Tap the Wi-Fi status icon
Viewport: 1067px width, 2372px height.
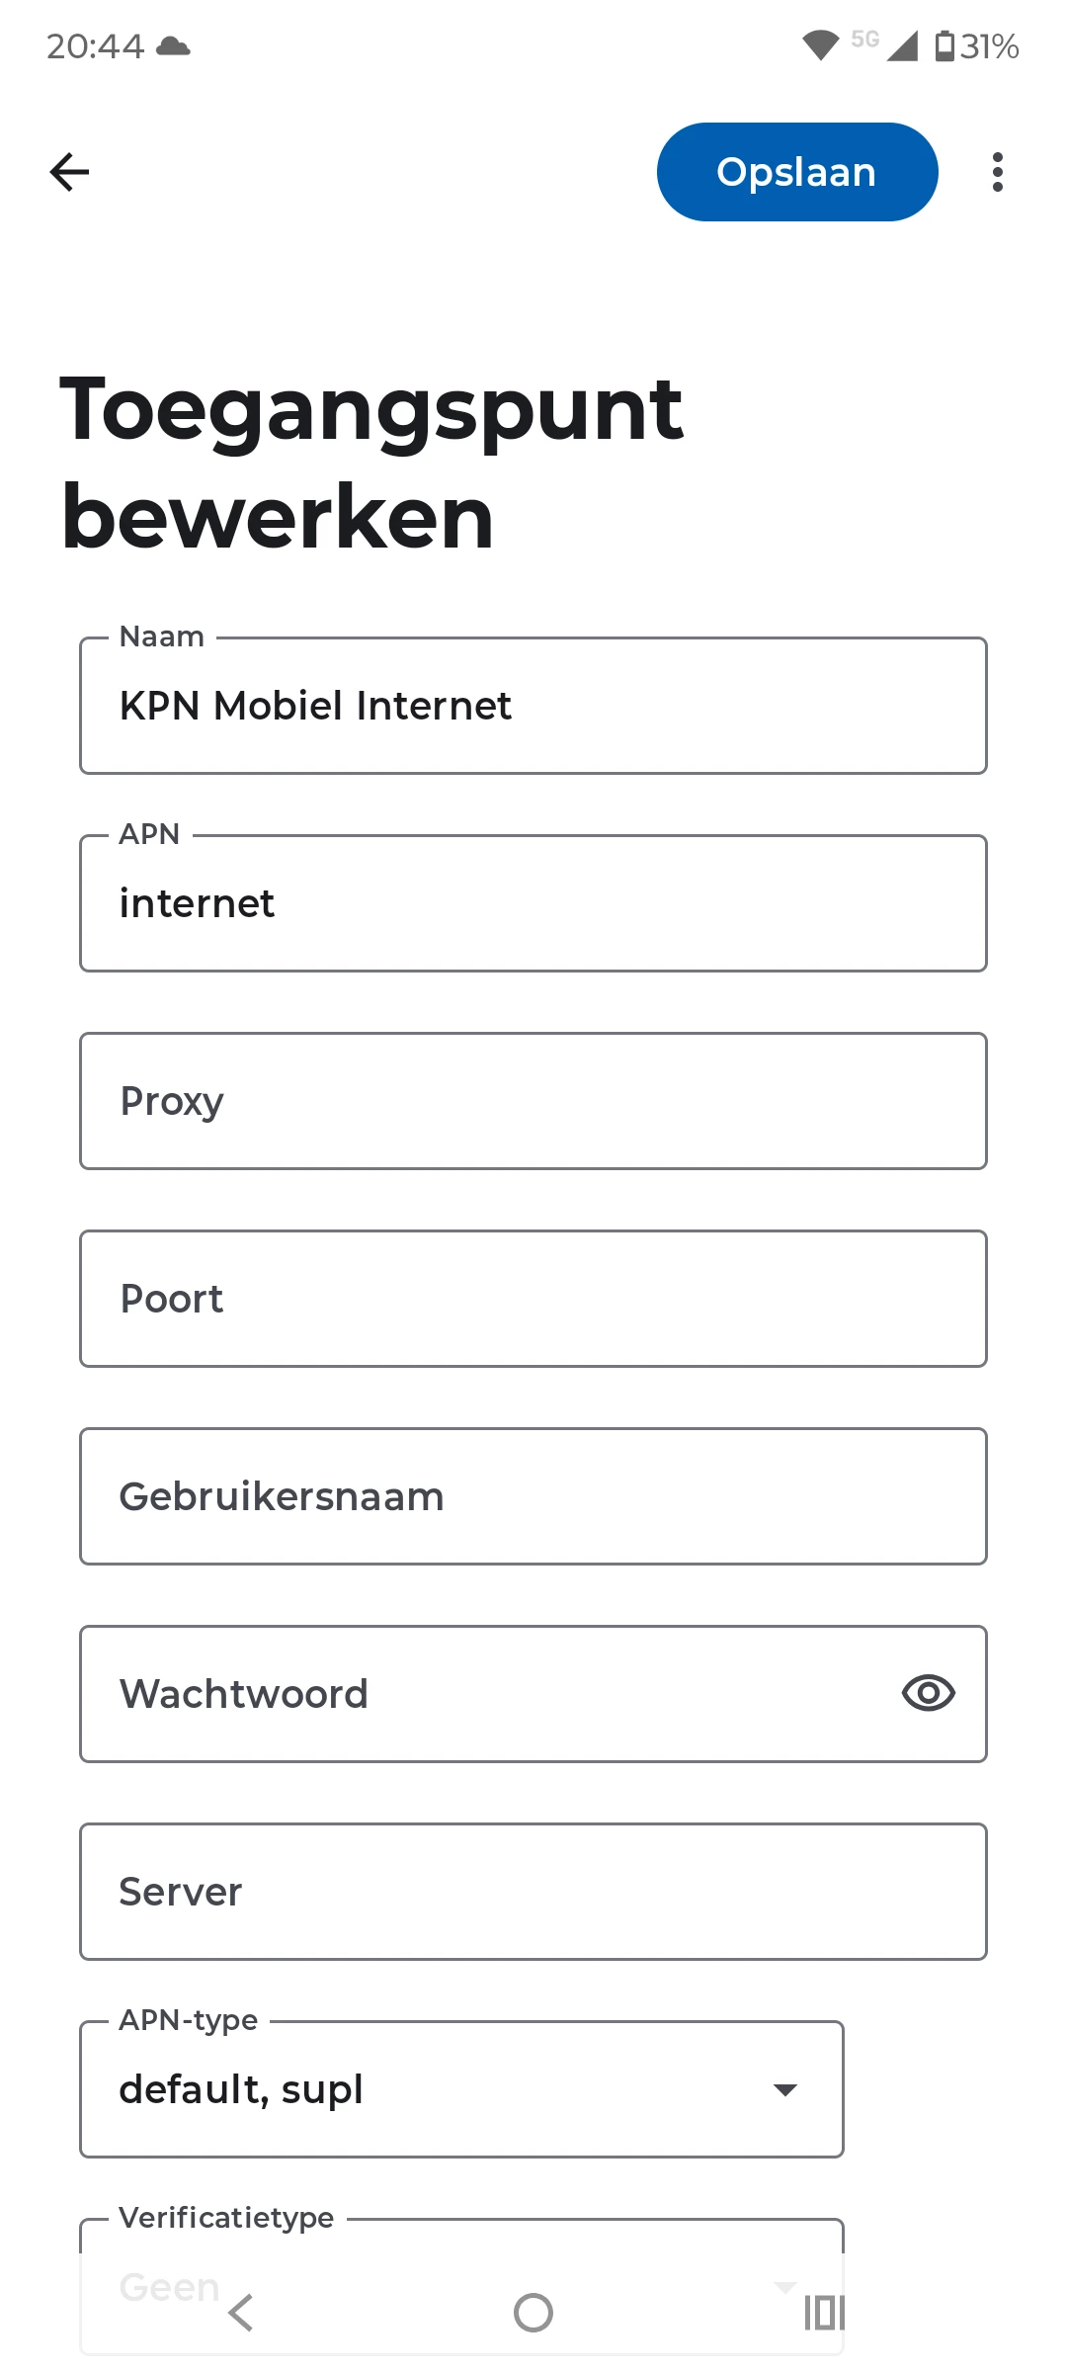click(820, 45)
